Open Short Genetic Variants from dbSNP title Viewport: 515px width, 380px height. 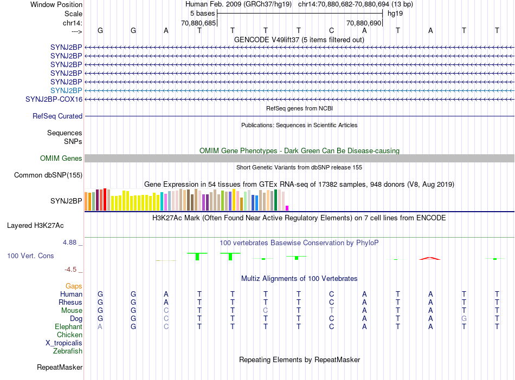tap(299, 167)
